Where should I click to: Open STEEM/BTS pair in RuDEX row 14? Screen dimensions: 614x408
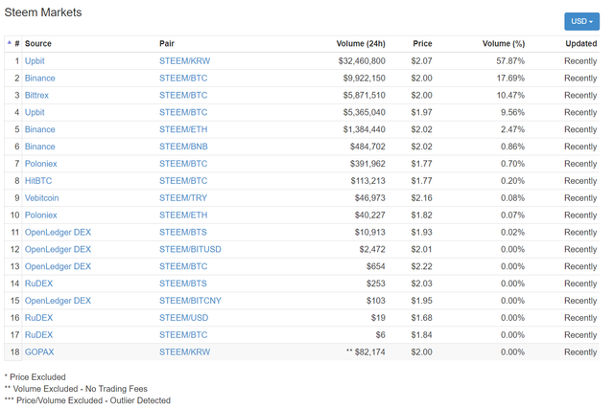click(x=183, y=283)
